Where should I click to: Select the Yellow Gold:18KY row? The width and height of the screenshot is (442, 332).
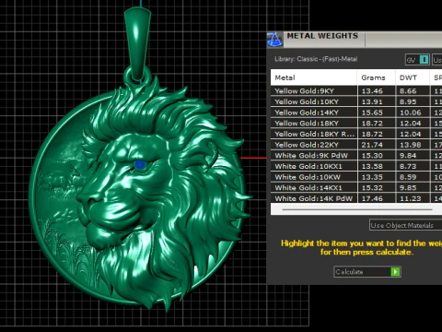[356, 124]
